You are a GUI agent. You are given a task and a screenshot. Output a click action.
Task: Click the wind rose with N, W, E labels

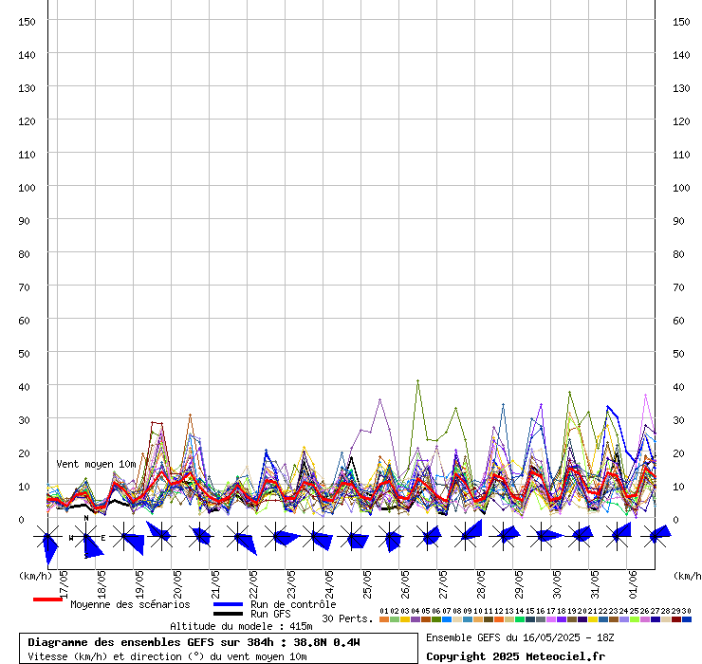click(86, 538)
